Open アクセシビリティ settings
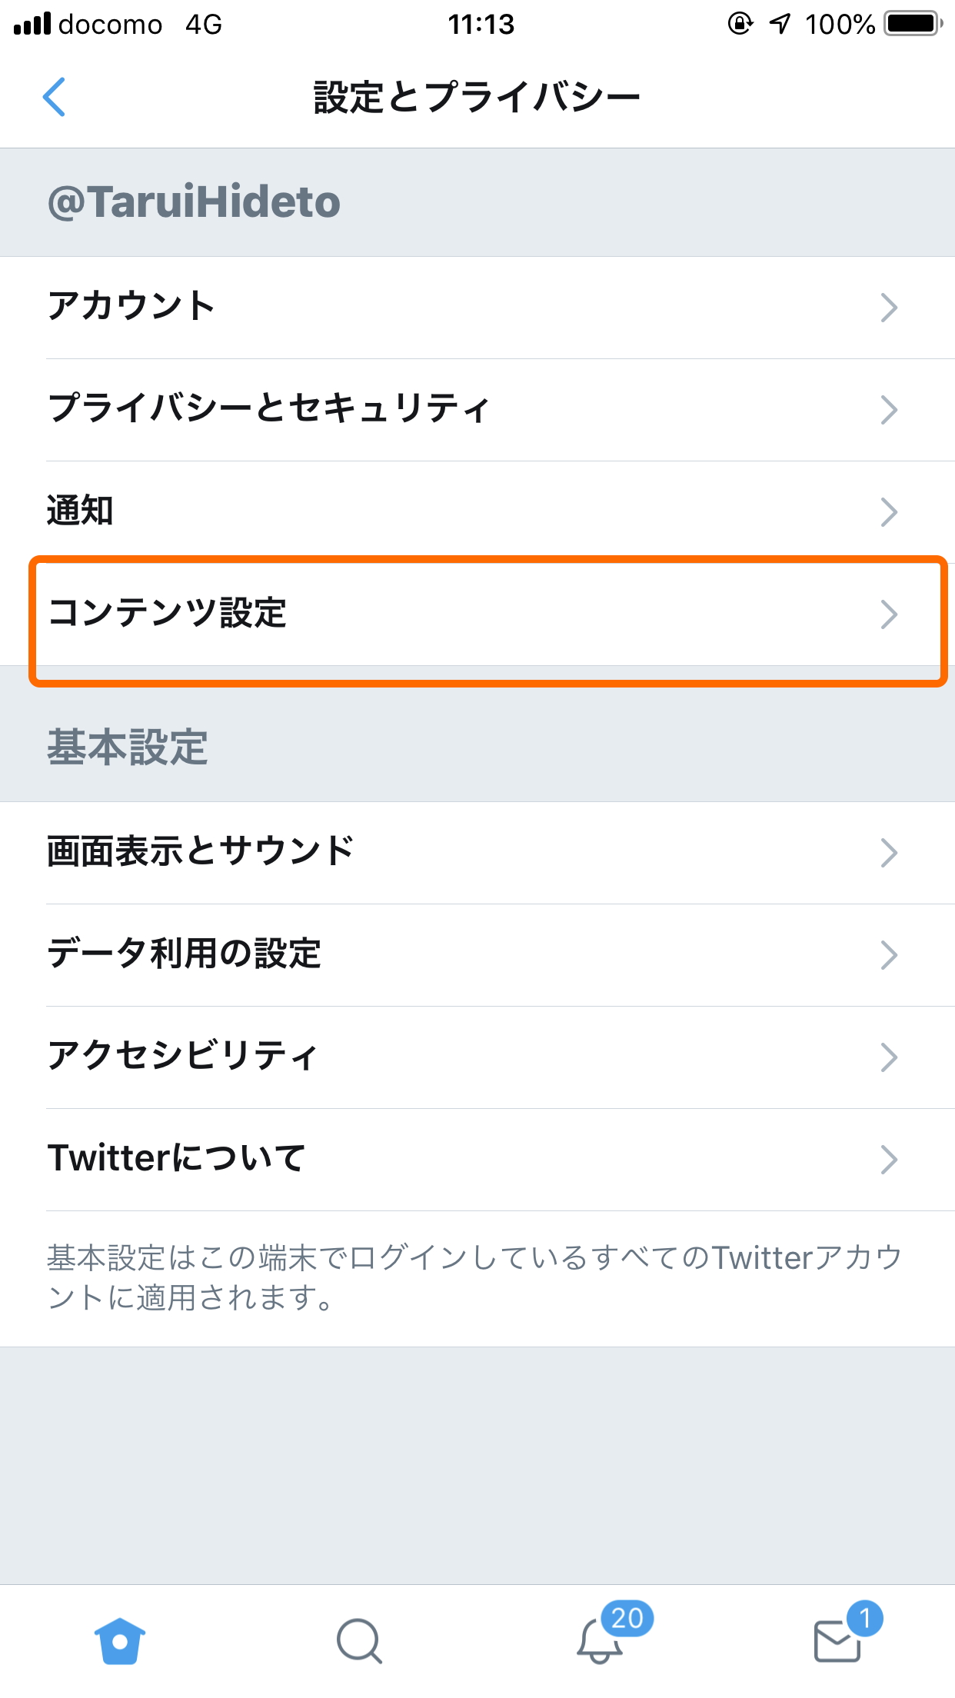Image resolution: width=955 pixels, height=1698 pixels. point(477,1056)
